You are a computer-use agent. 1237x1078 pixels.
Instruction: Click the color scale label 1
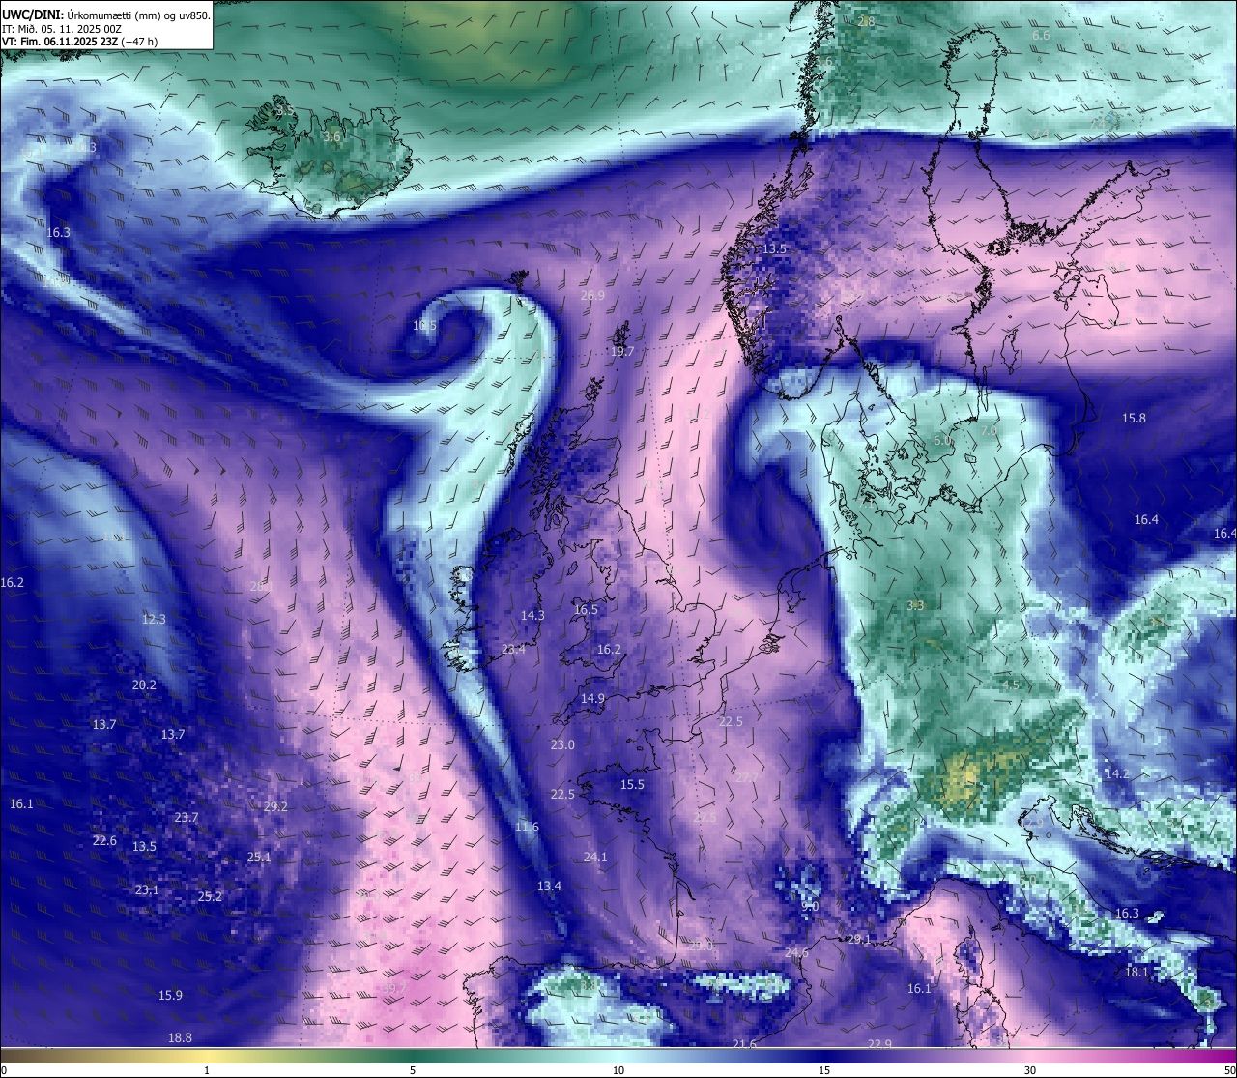[x=207, y=1070]
